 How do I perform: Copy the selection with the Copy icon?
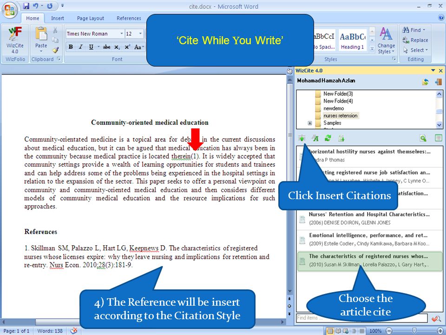click(55, 40)
